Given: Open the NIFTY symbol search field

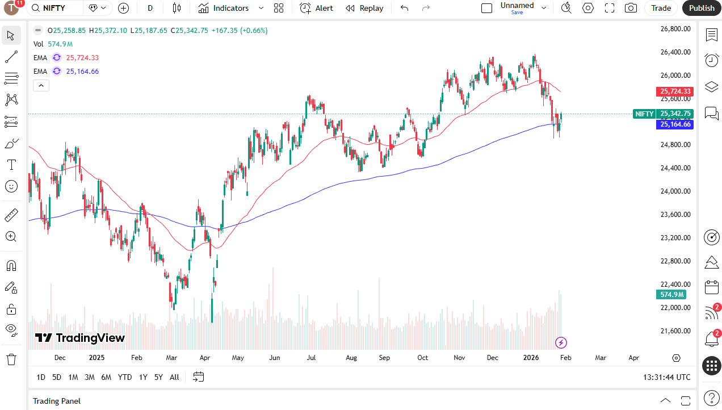Looking at the screenshot, I should point(54,8).
